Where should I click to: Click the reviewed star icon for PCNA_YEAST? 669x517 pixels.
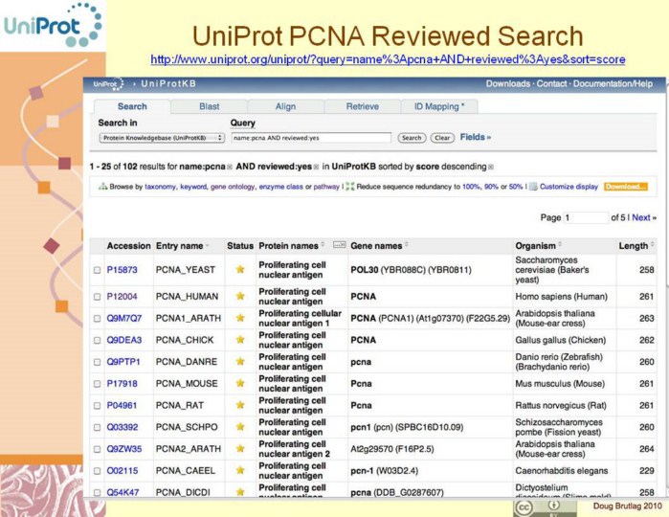240,270
